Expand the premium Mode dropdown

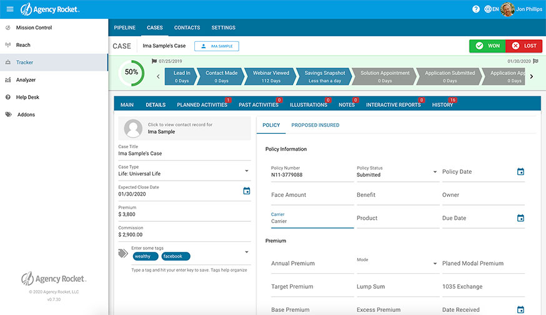click(x=435, y=264)
